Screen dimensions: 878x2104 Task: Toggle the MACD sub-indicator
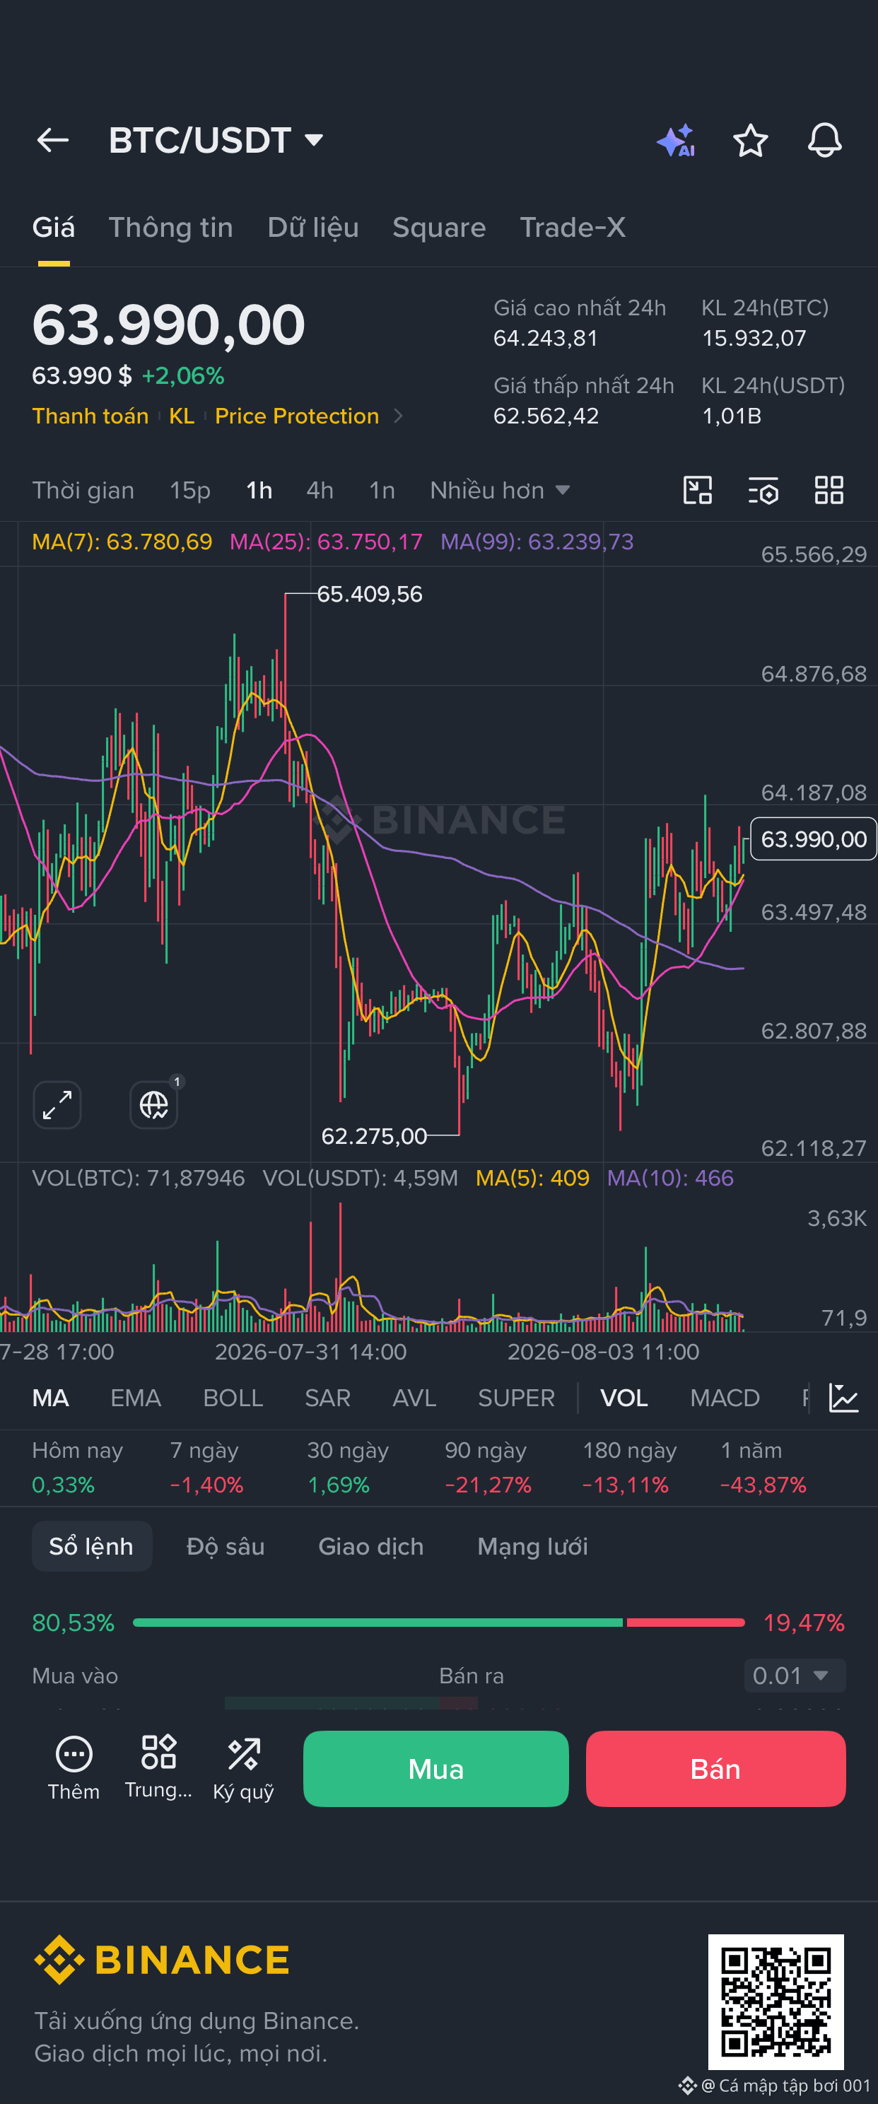(725, 1398)
